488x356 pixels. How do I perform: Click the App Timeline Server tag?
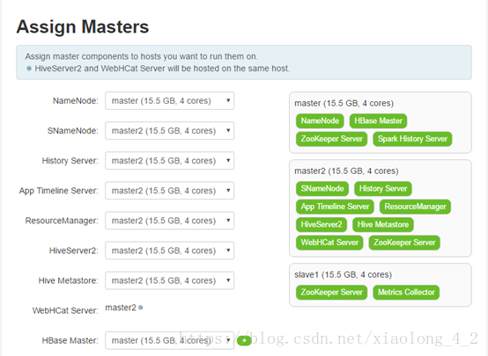(335, 207)
